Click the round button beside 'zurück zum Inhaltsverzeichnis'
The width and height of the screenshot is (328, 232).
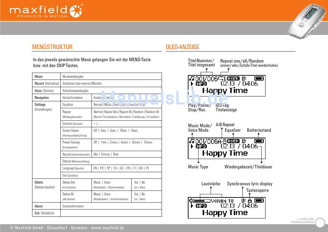pyautogui.click(x=320, y=223)
